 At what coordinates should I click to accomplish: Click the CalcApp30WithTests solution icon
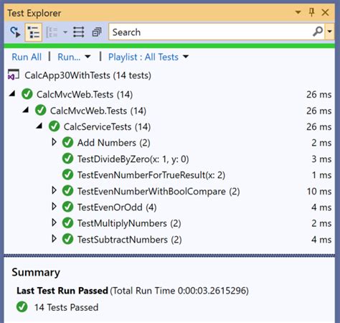pos(14,75)
